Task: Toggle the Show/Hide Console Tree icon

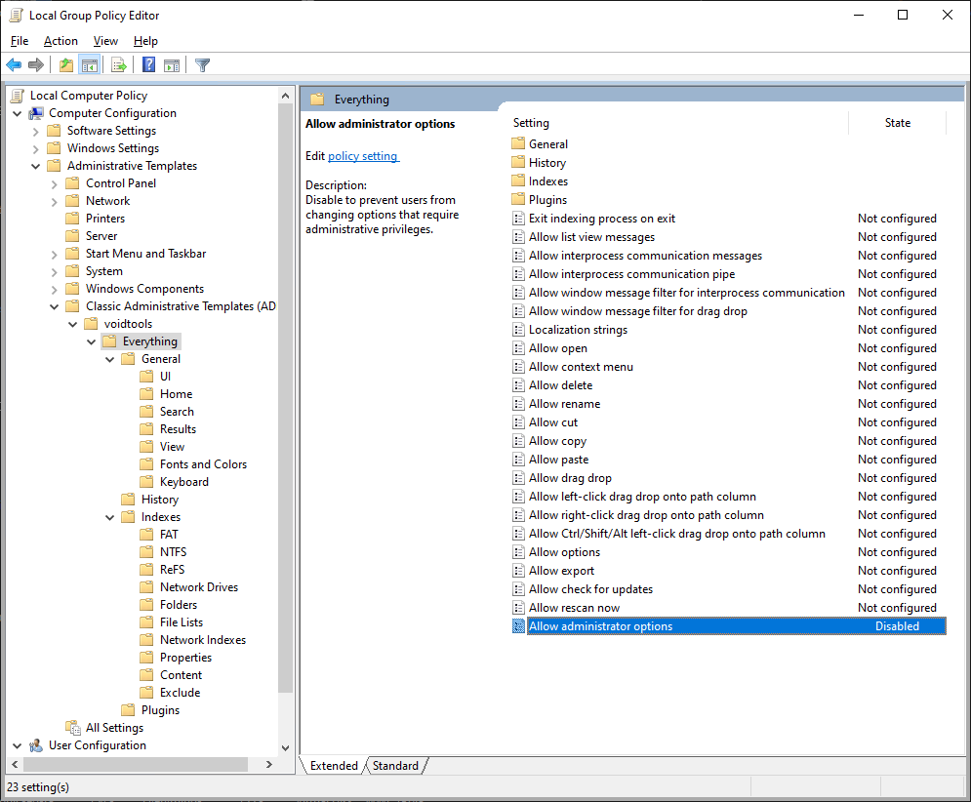Action: [90, 64]
